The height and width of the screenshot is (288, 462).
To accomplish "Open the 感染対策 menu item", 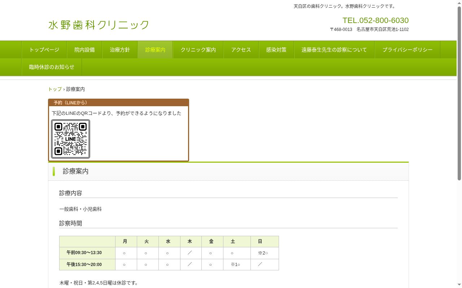I will (276, 50).
